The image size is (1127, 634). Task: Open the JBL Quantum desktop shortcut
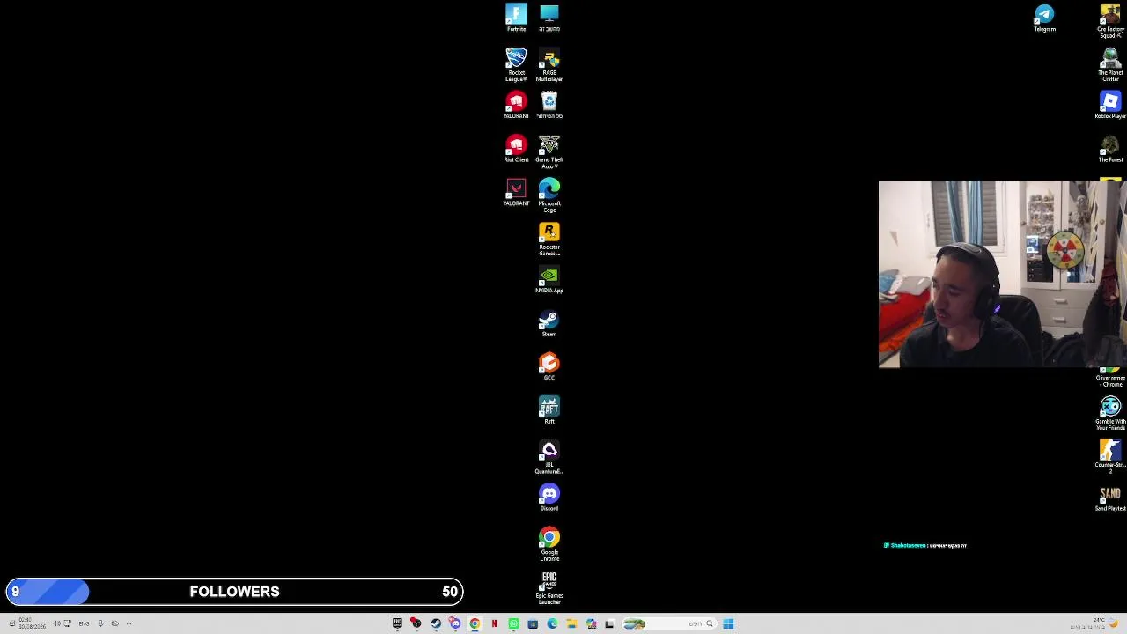point(549,458)
